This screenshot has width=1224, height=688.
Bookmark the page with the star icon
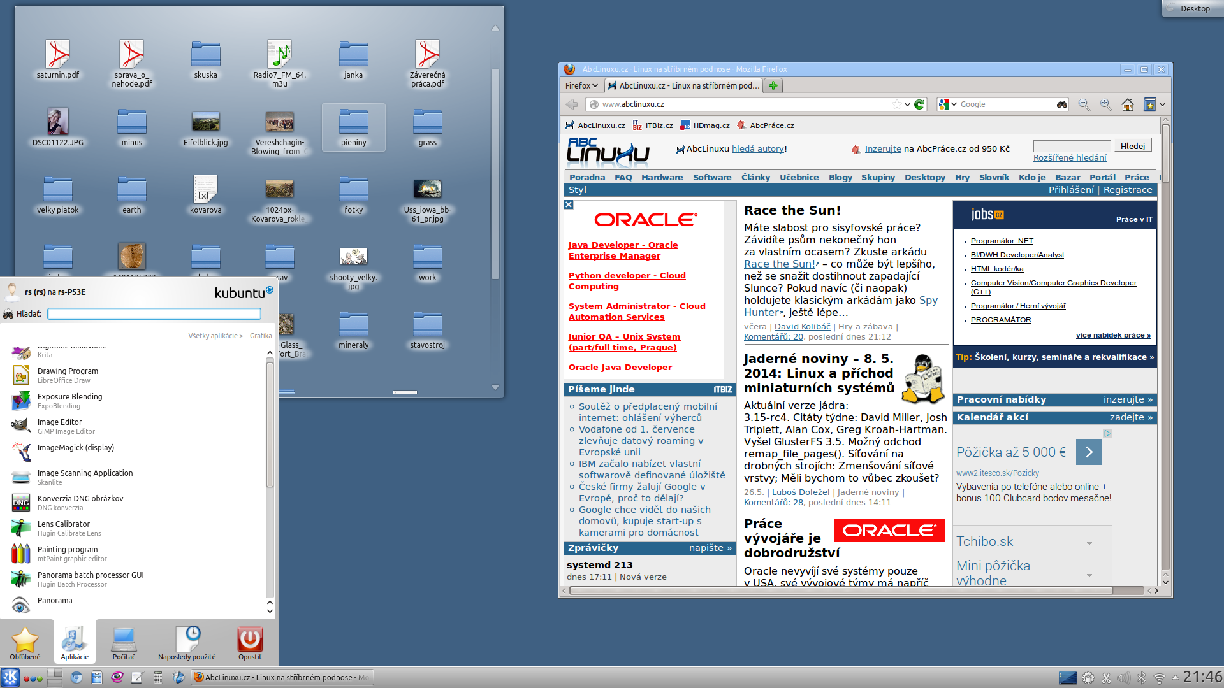897,104
